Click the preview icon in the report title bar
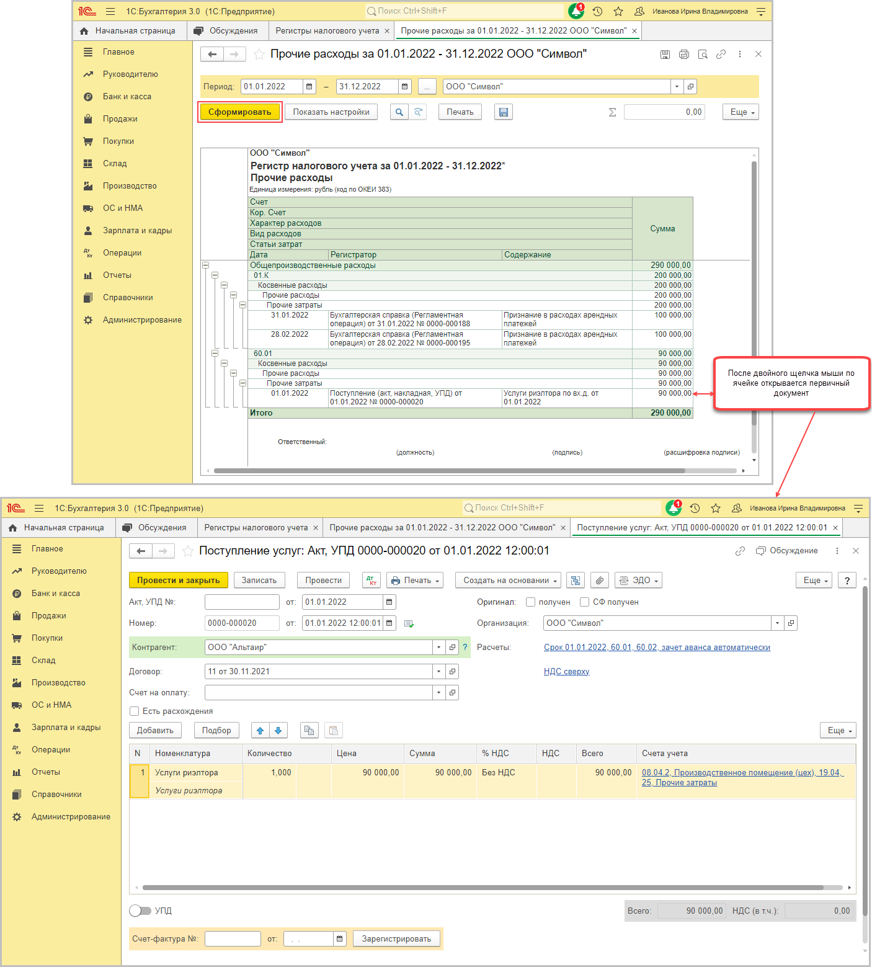 pos(703,55)
